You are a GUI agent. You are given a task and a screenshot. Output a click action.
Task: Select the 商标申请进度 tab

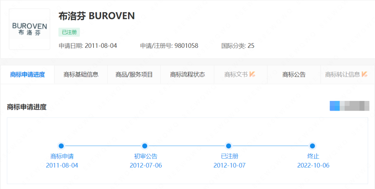[27, 75]
